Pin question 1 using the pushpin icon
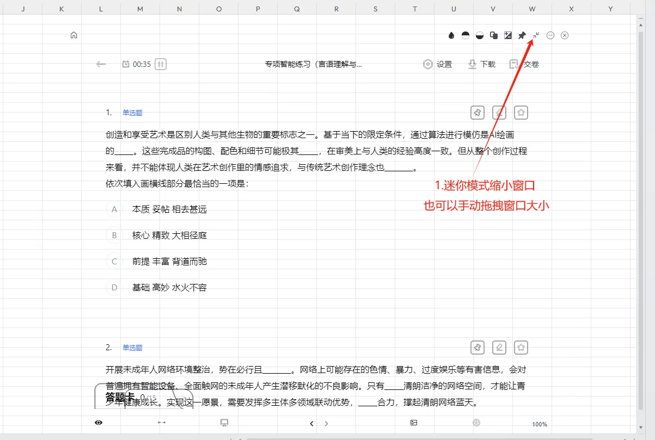Screen dimensions: 655x440 478,113
